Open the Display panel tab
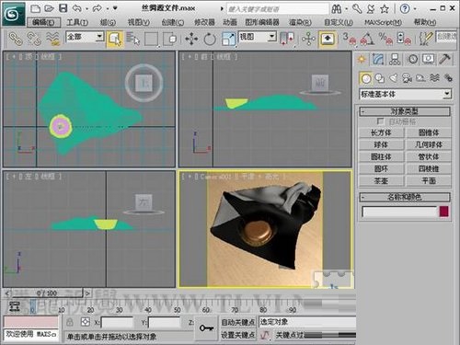Screen dimensions: 460x345 [x=428, y=59]
